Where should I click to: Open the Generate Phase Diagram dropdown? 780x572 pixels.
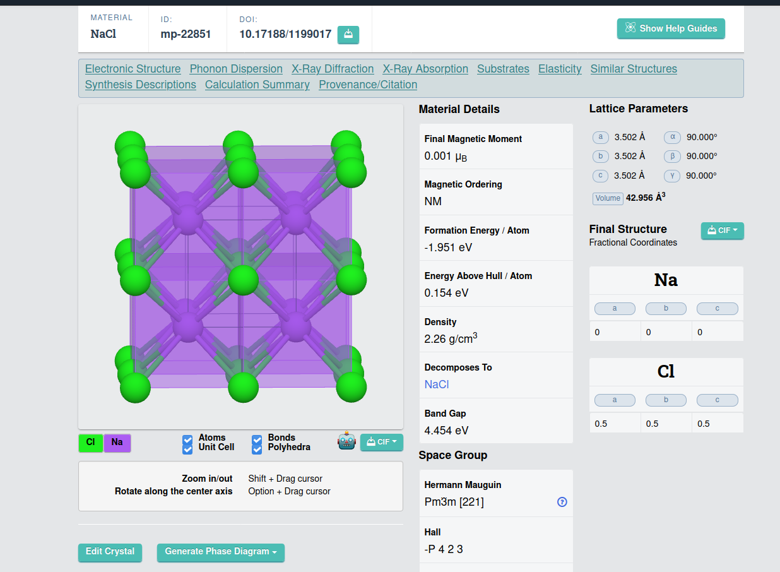coord(221,552)
